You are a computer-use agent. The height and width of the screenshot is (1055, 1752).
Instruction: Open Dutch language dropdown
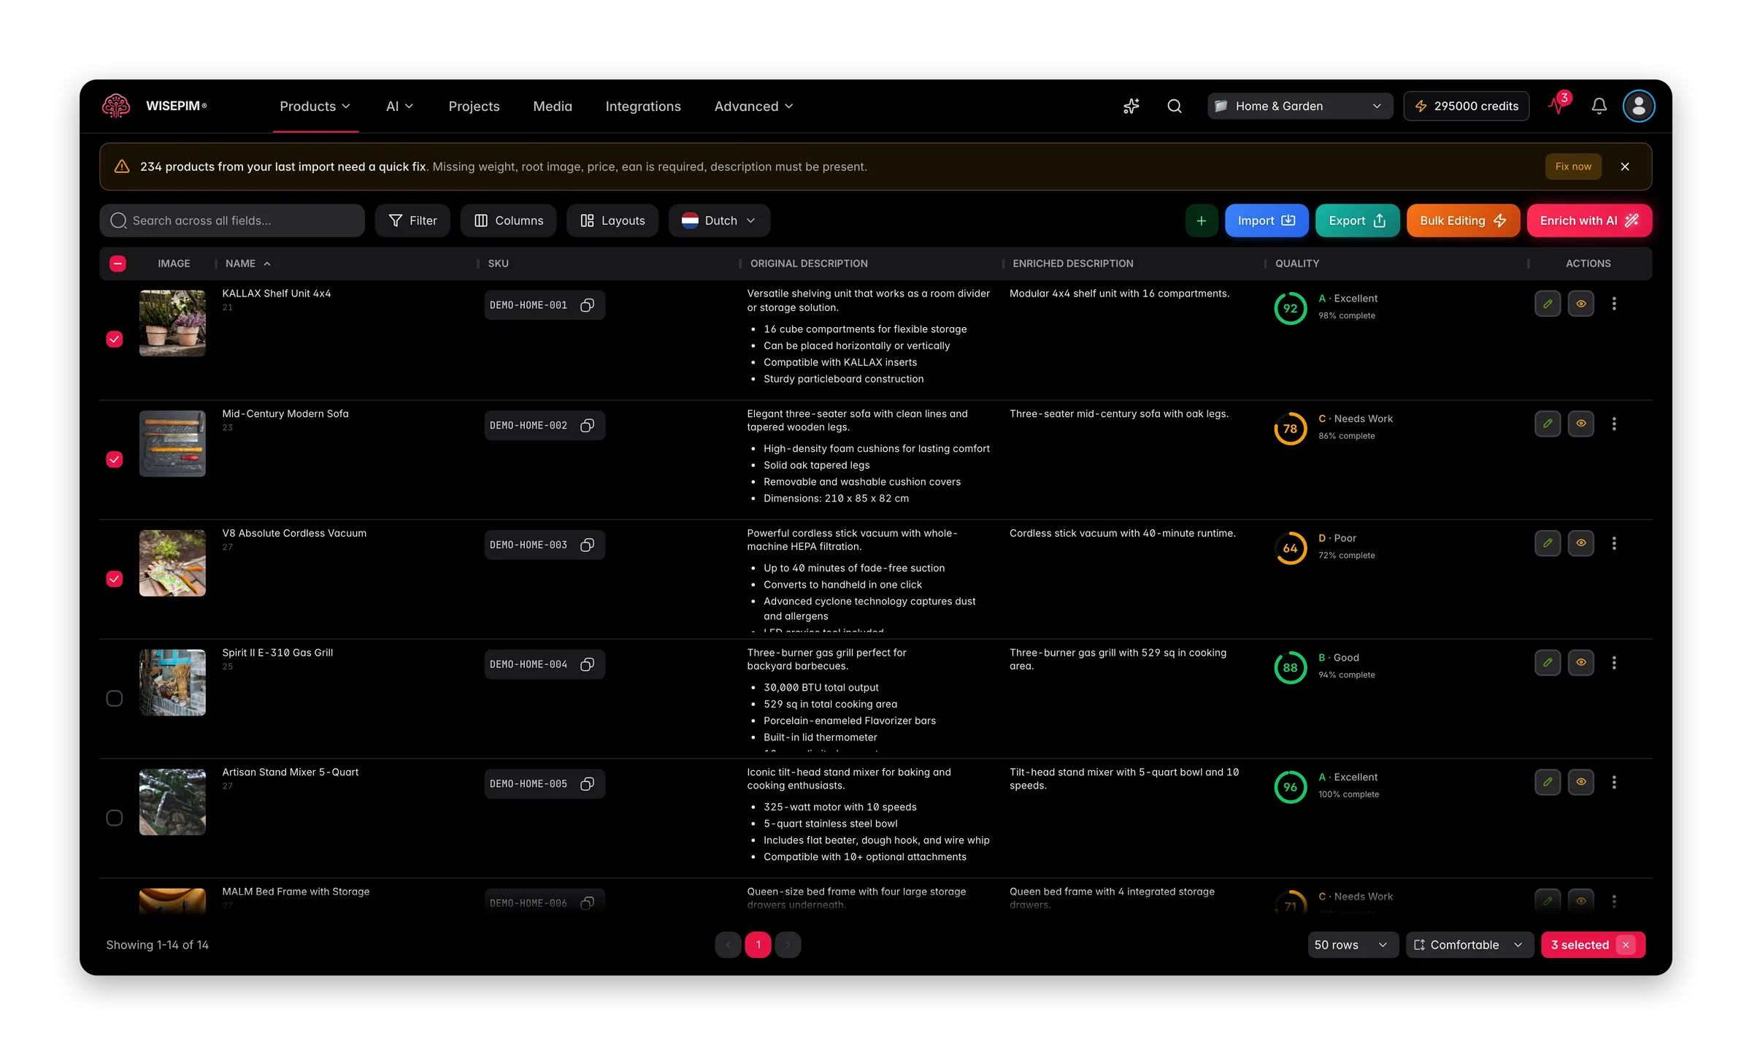coord(718,220)
